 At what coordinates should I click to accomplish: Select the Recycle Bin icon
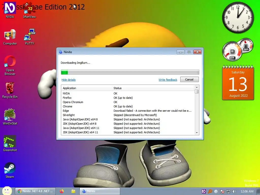click(10, 90)
